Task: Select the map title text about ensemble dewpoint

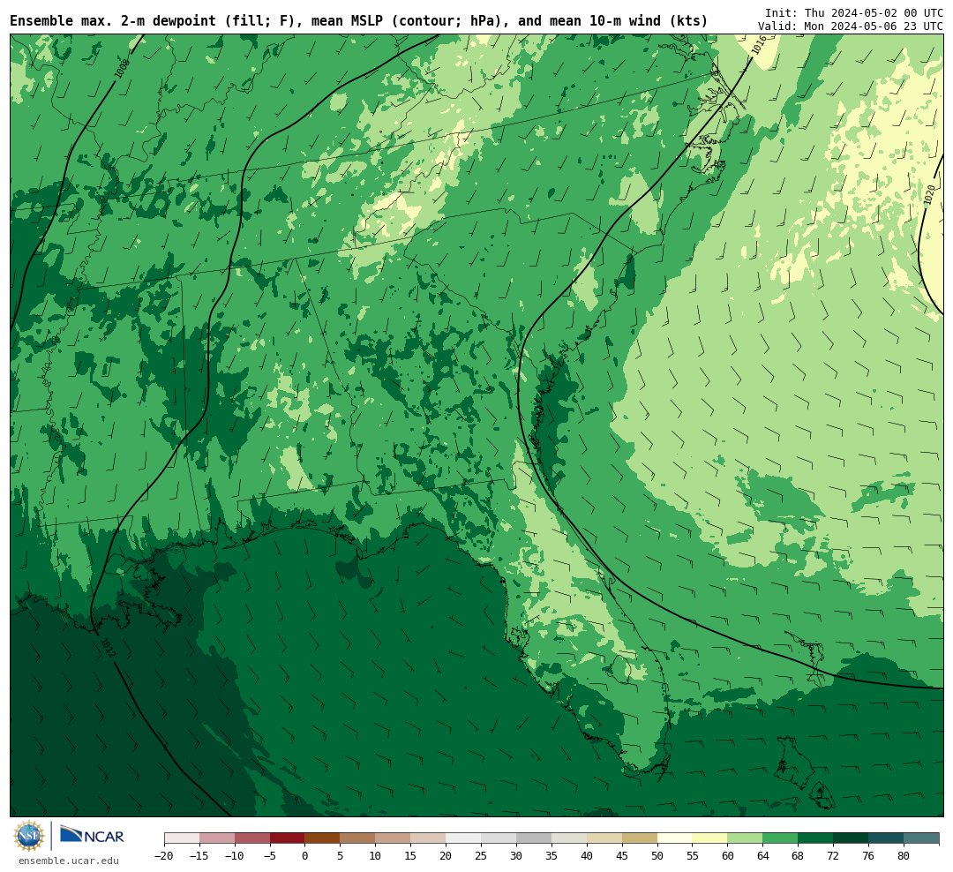Action: (x=358, y=21)
